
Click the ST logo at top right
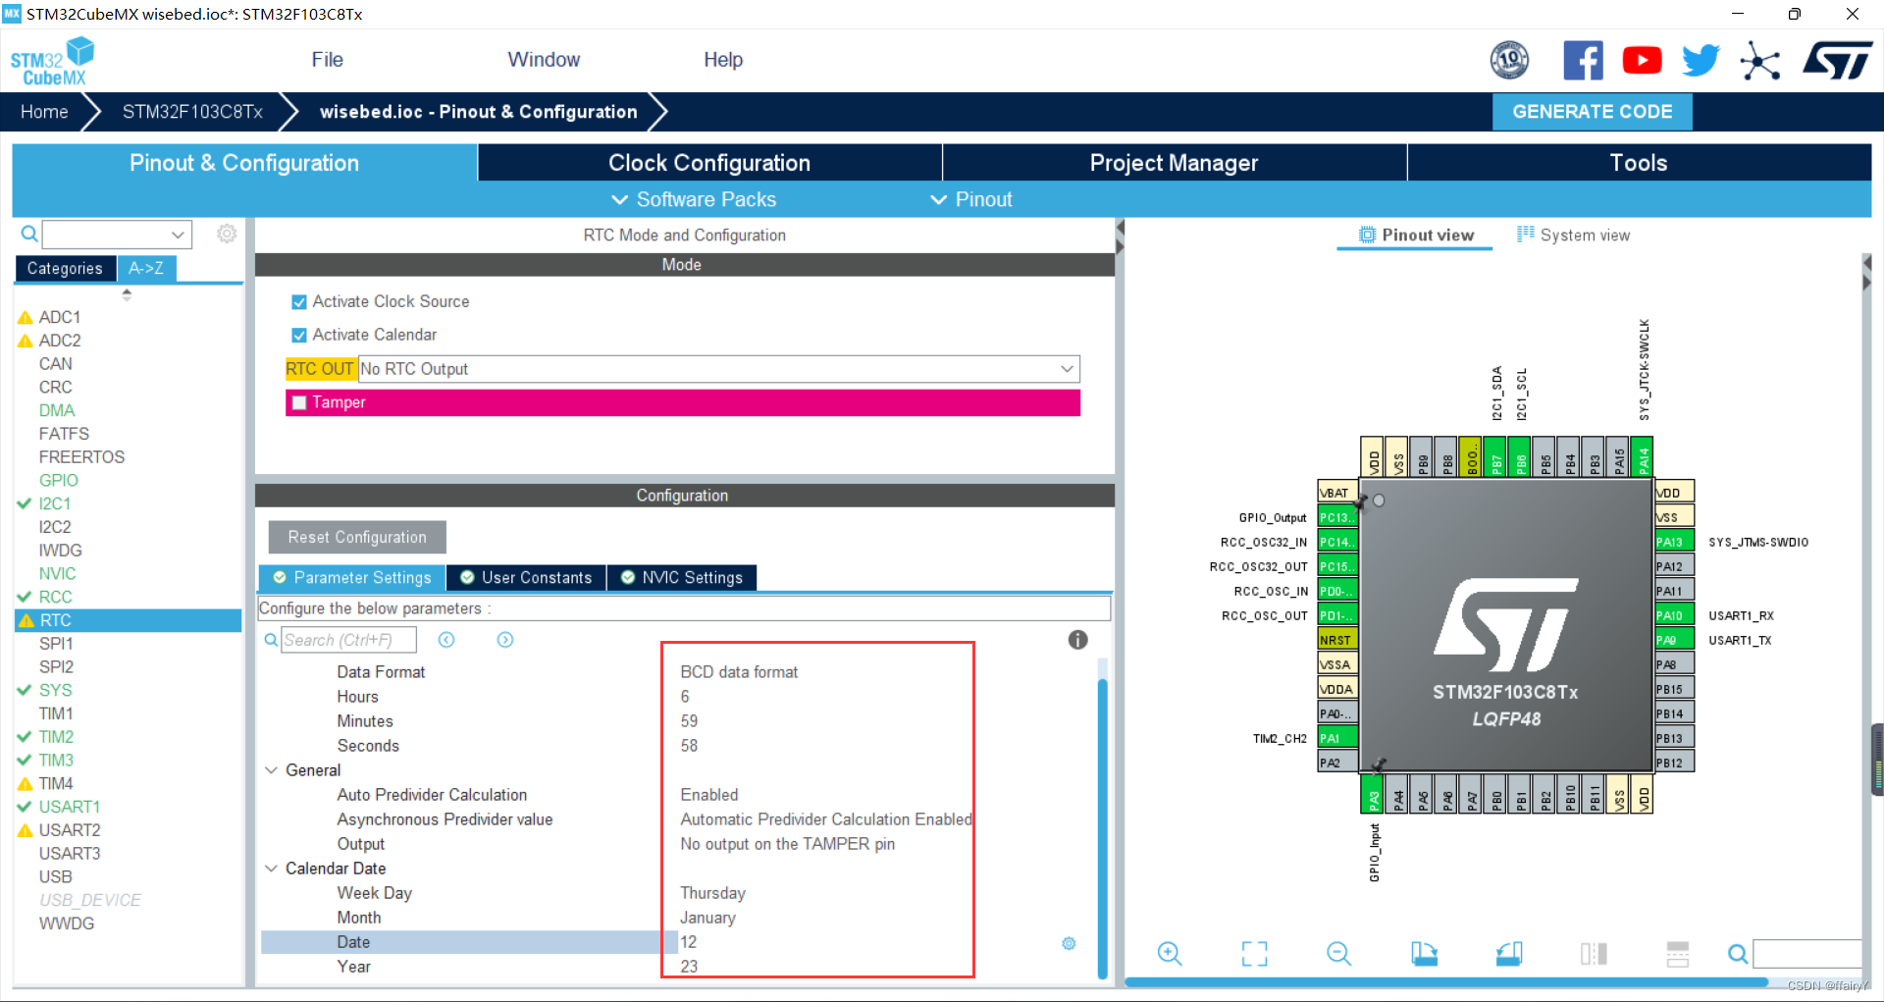1837,60
